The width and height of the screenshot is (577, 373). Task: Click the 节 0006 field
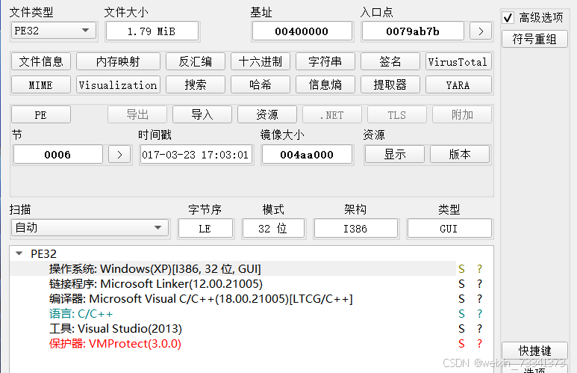(57, 155)
